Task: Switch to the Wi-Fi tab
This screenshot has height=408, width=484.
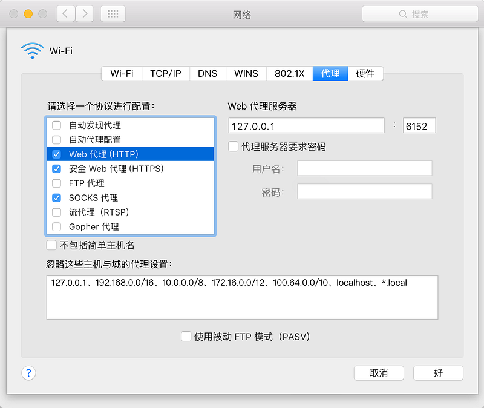Action: pyautogui.click(x=122, y=73)
